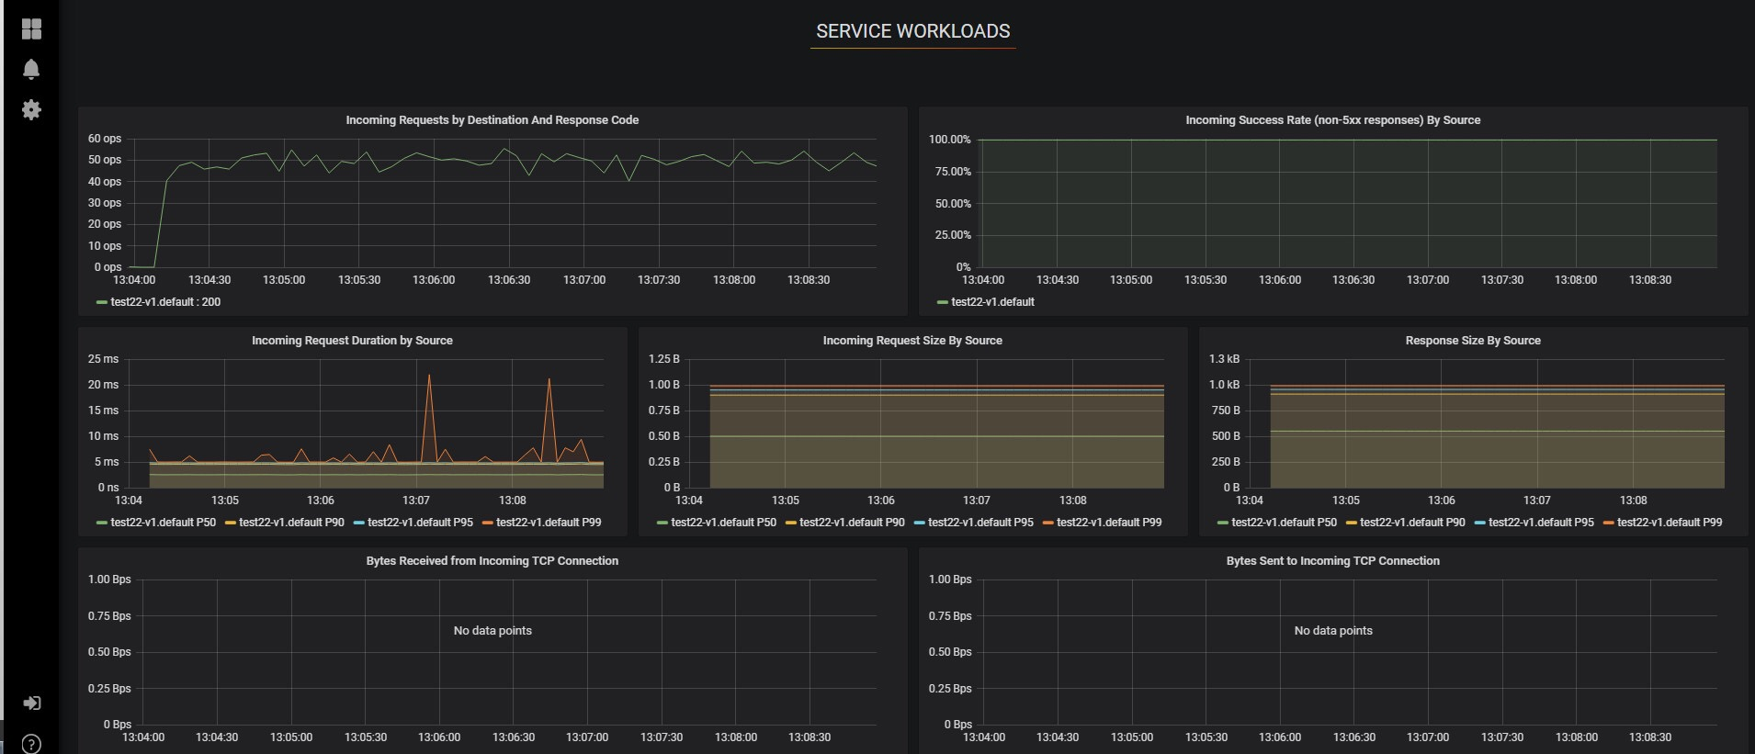Click the 100.00% axis label in Success Rate
1755x754 pixels.
click(949, 140)
